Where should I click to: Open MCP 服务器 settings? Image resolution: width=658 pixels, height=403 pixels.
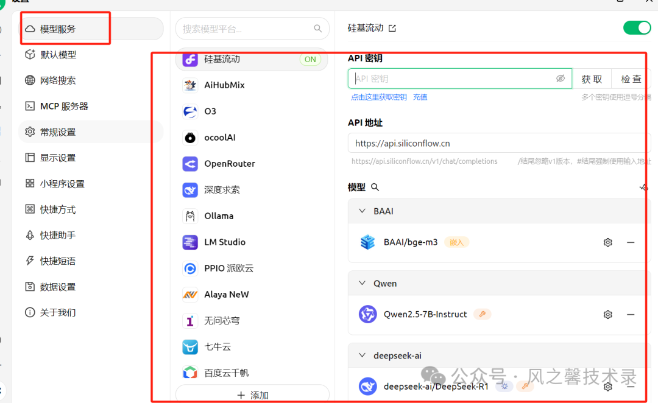coord(91,106)
